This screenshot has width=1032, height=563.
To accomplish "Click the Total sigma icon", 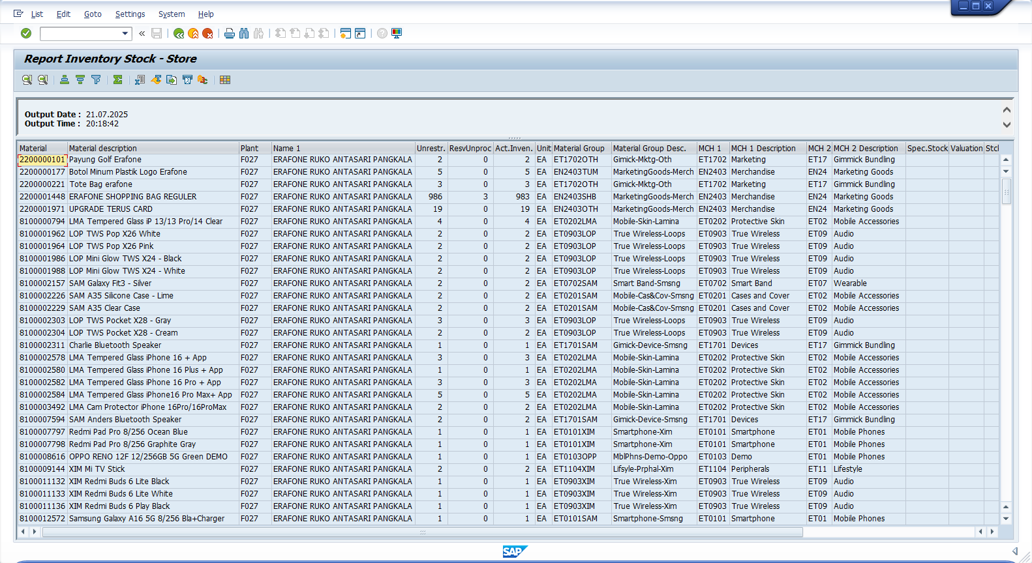I will coord(117,79).
